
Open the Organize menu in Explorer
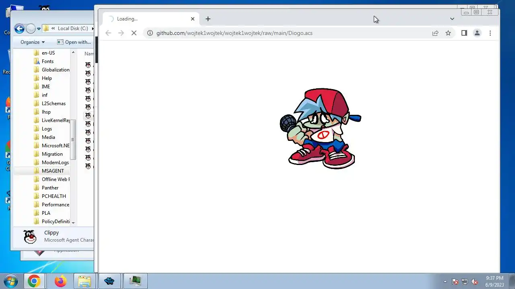pyautogui.click(x=33, y=42)
